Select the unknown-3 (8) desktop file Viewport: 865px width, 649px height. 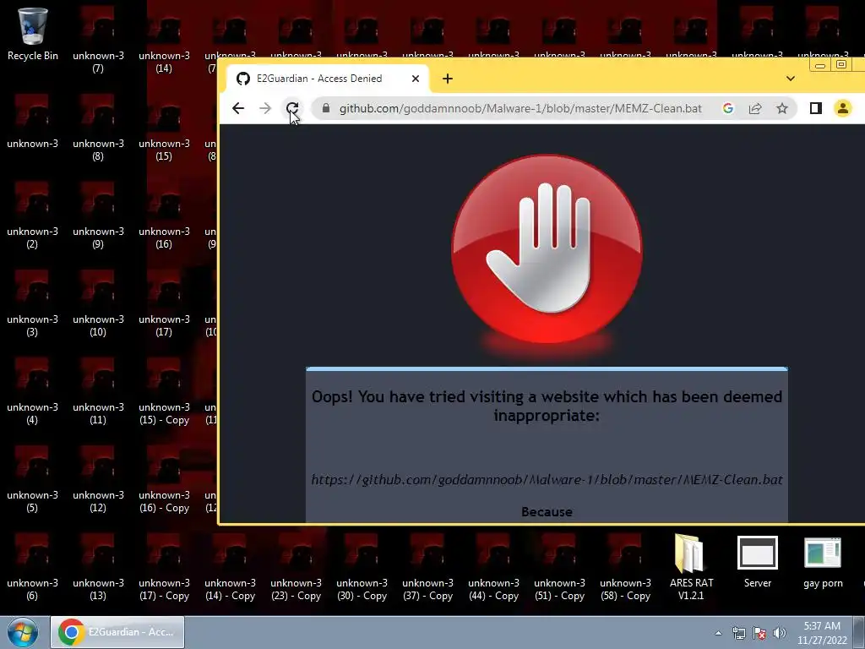98,128
